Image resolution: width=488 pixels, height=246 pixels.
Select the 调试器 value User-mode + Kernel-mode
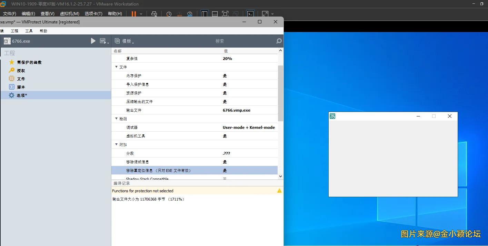click(249, 127)
